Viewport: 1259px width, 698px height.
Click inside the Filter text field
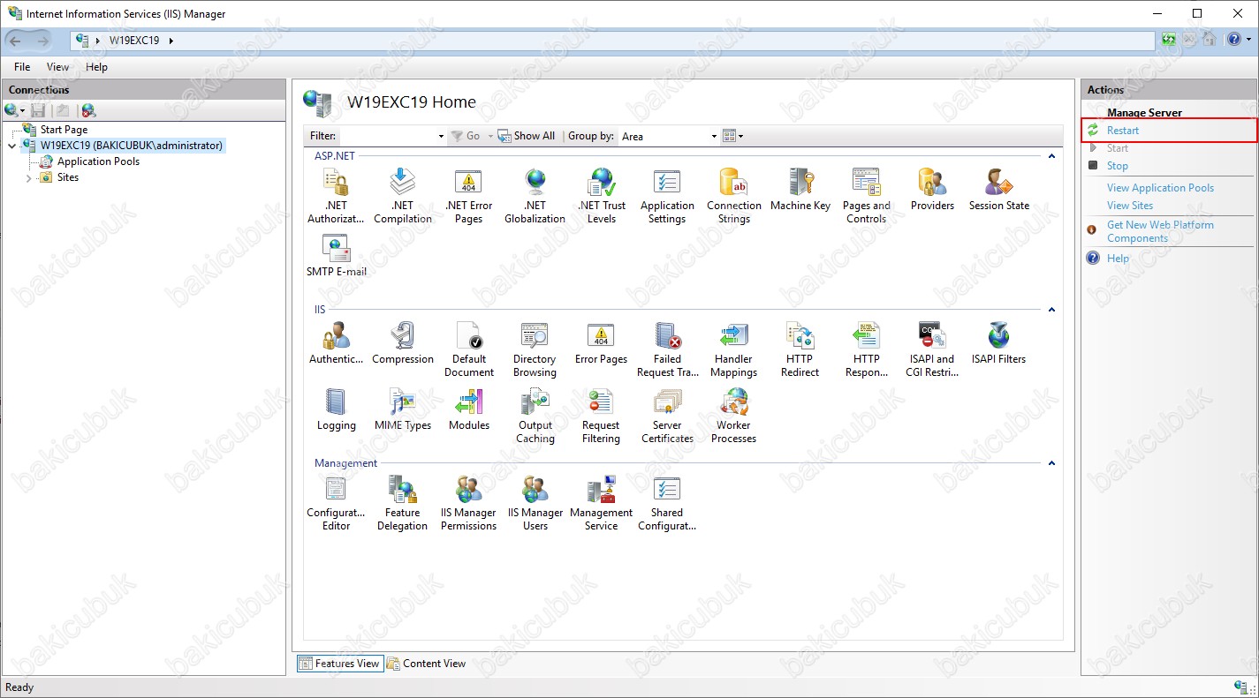pos(387,137)
